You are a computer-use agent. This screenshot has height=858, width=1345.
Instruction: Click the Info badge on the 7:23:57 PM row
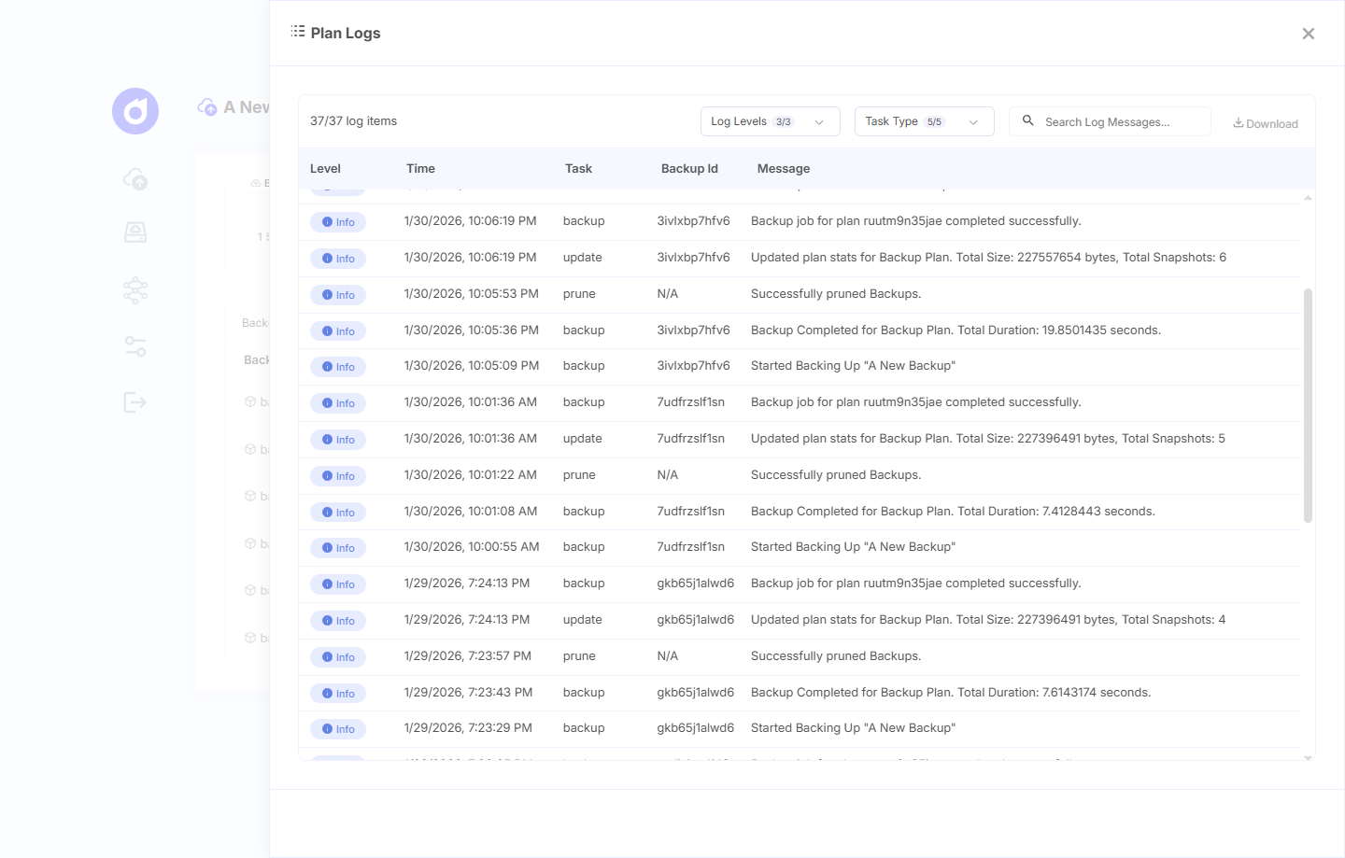tap(338, 657)
